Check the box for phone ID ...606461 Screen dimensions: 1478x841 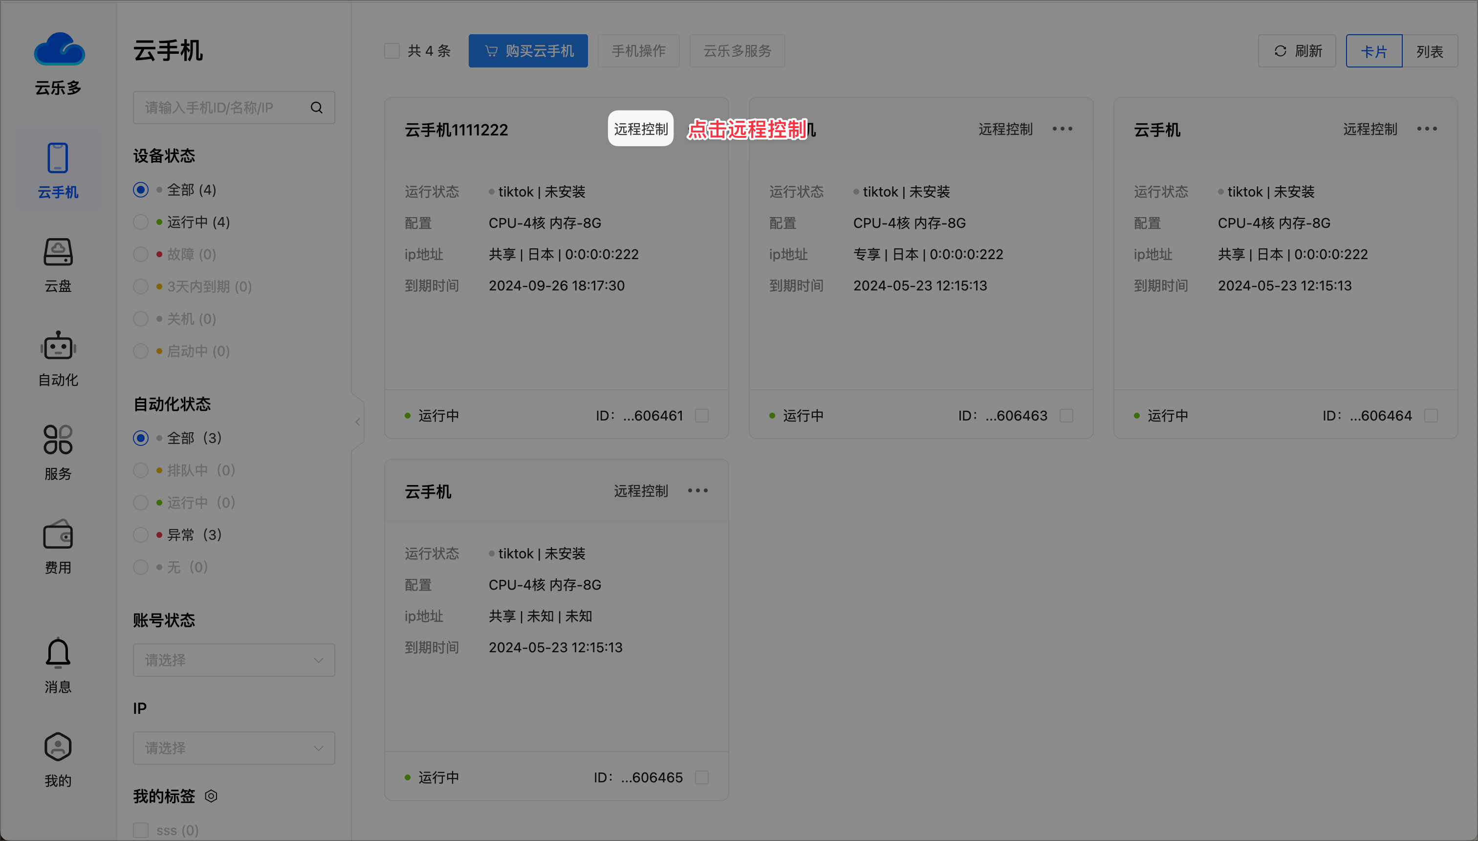(x=701, y=415)
